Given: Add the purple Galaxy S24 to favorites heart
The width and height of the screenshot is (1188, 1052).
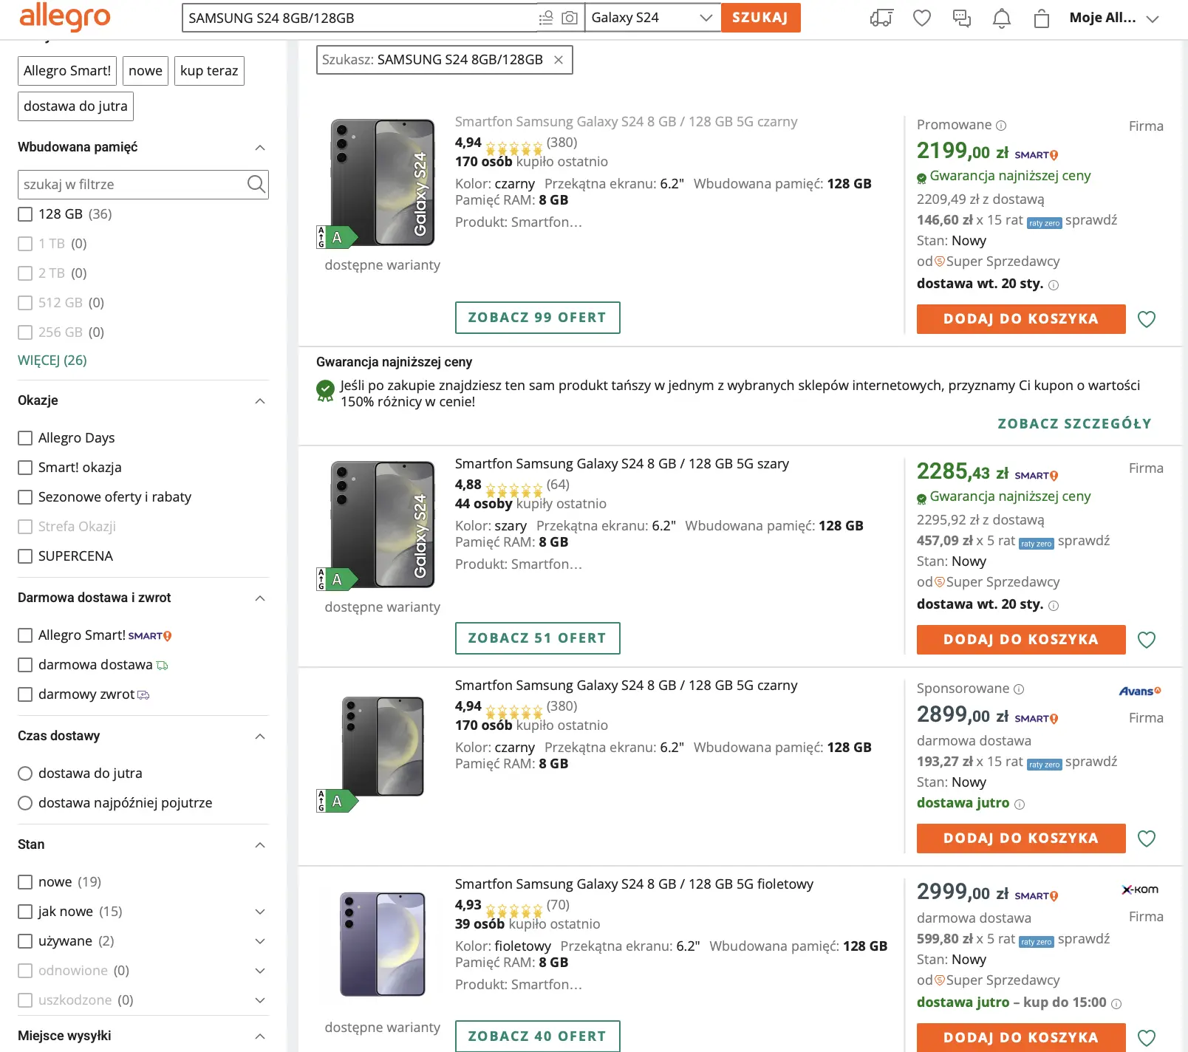Looking at the screenshot, I should click(x=1147, y=1036).
